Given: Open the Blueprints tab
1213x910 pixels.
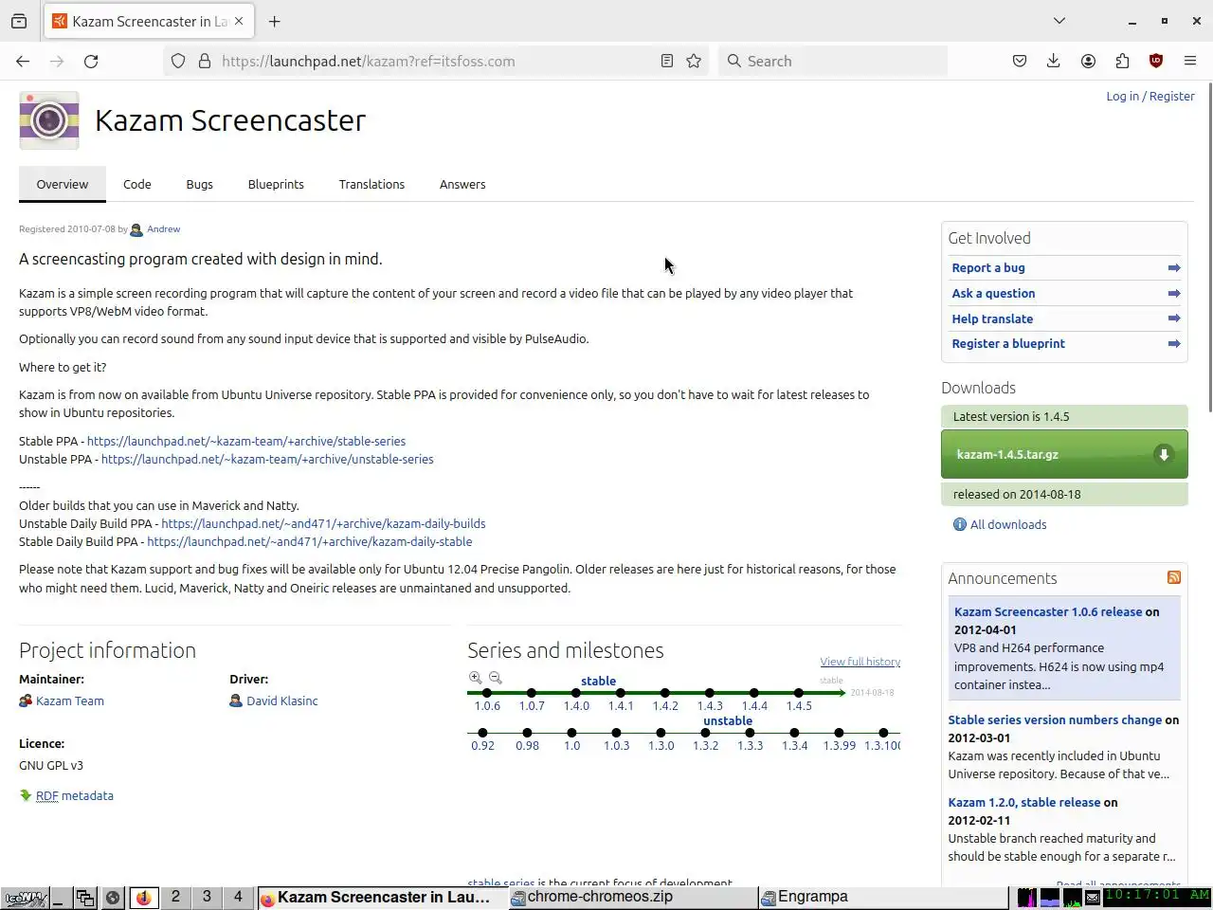Looking at the screenshot, I should (x=276, y=184).
